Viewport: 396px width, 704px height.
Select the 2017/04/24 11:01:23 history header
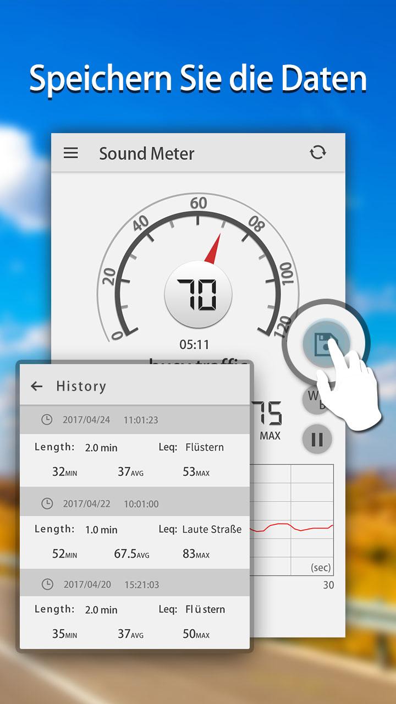point(135,420)
